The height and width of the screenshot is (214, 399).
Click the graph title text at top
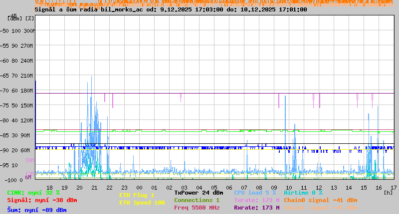(x=171, y=9)
